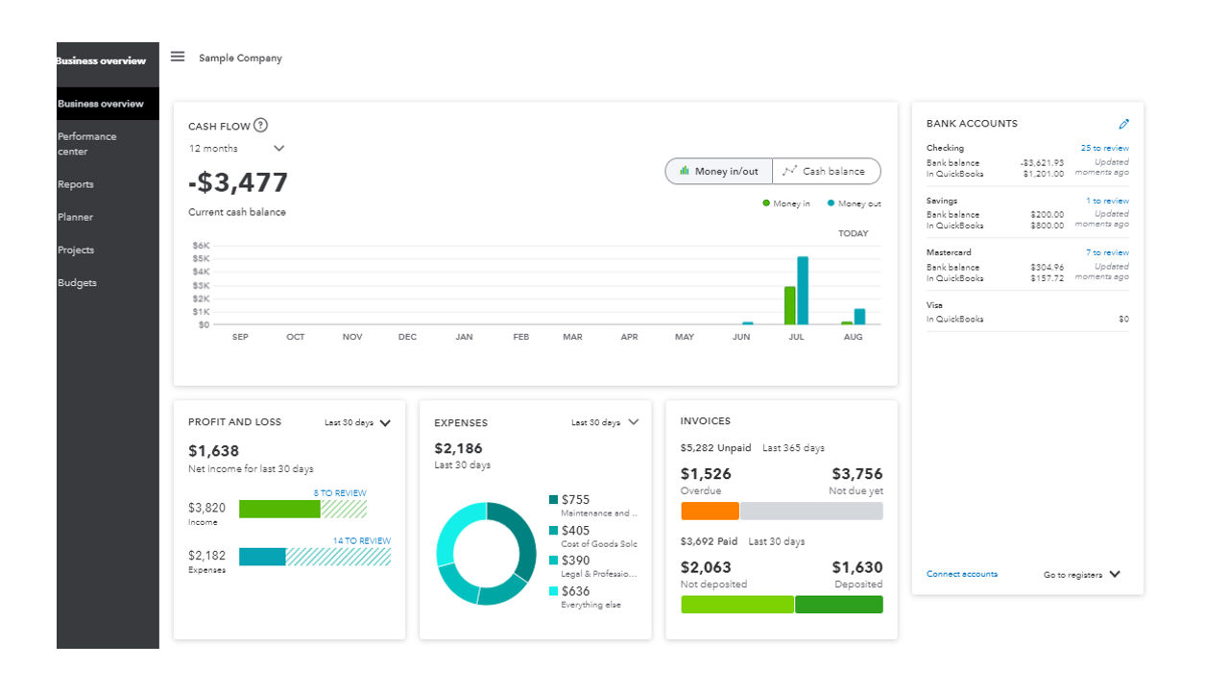Open the Planner in the sidebar

point(75,216)
